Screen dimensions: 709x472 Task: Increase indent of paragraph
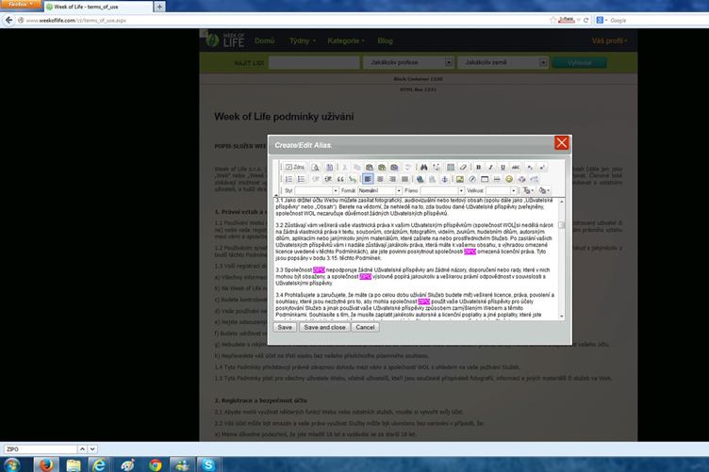coord(328,179)
